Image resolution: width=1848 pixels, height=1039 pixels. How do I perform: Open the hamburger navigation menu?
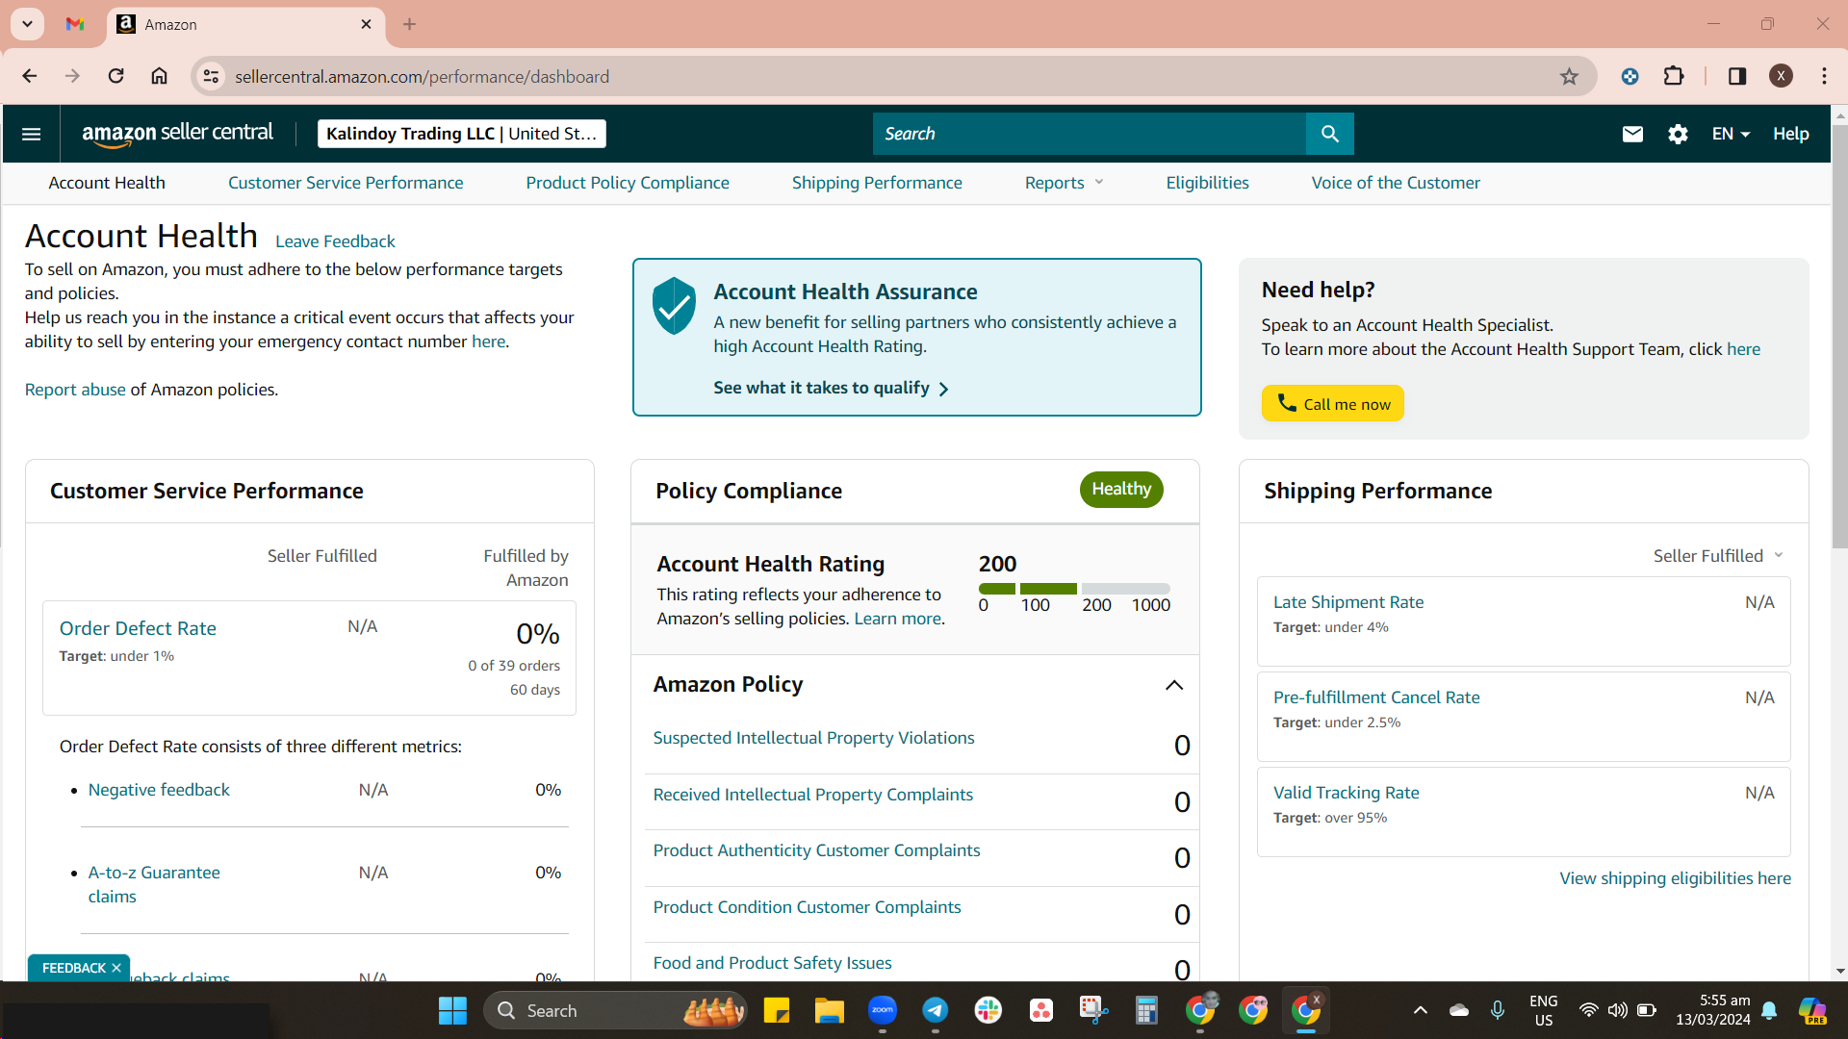[31, 134]
